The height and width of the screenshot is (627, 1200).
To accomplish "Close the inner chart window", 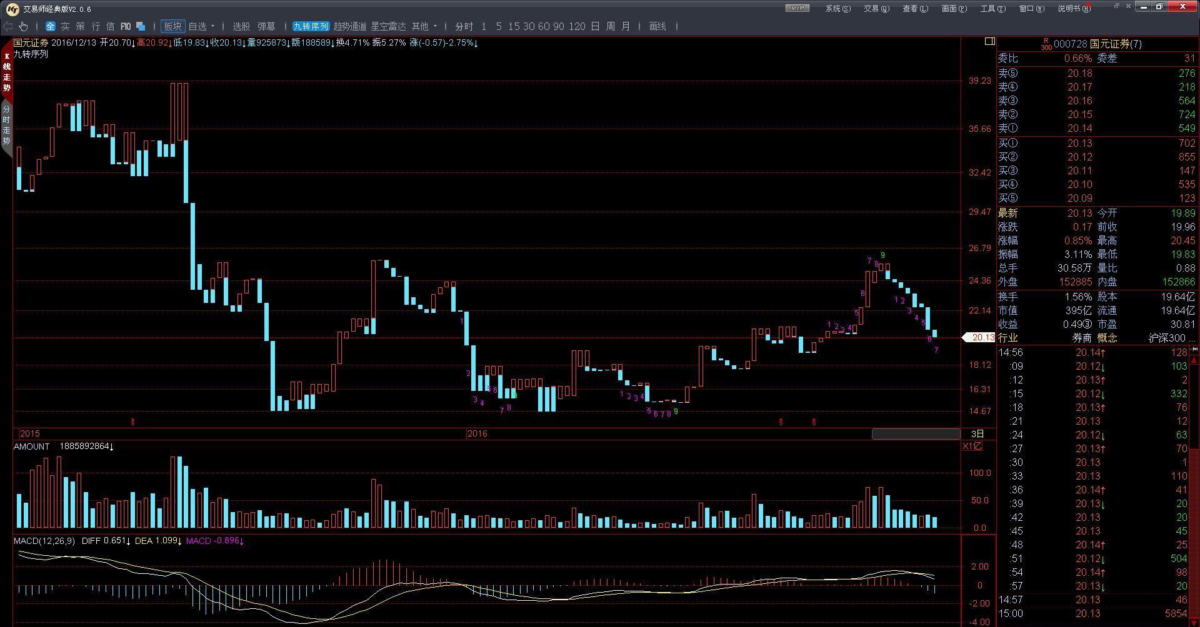I will (x=1128, y=6).
